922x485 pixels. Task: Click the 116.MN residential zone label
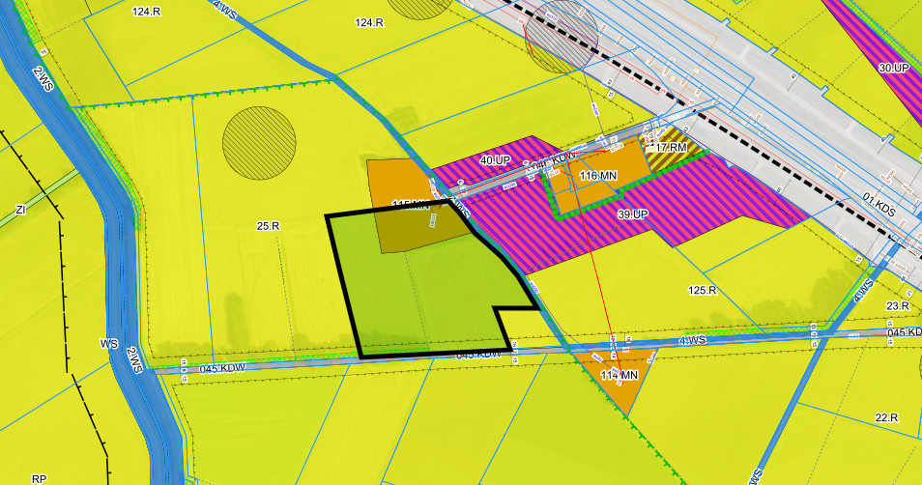(598, 176)
